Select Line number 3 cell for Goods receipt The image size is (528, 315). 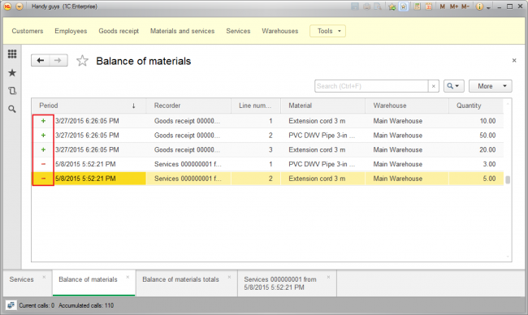point(256,149)
